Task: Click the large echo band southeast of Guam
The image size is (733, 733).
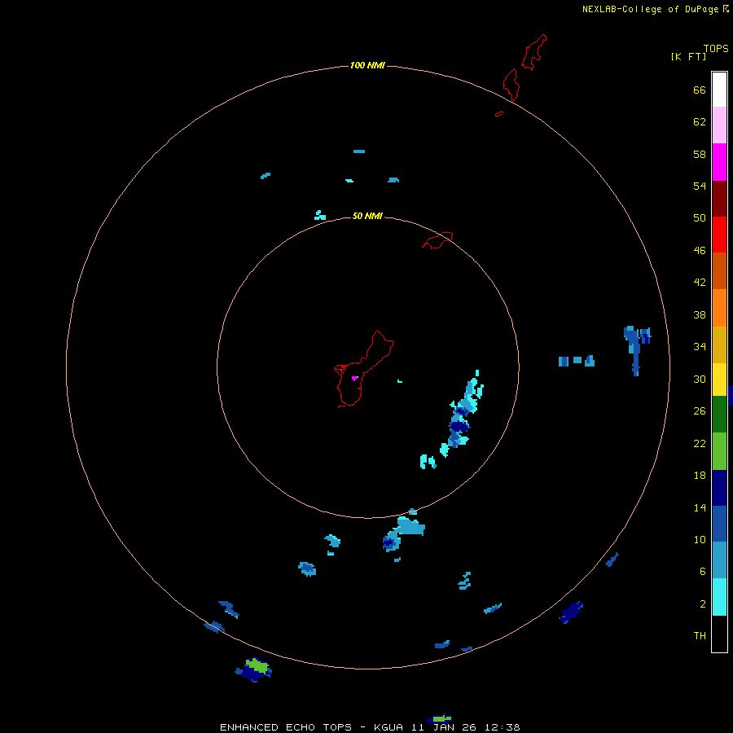Action: [460, 416]
